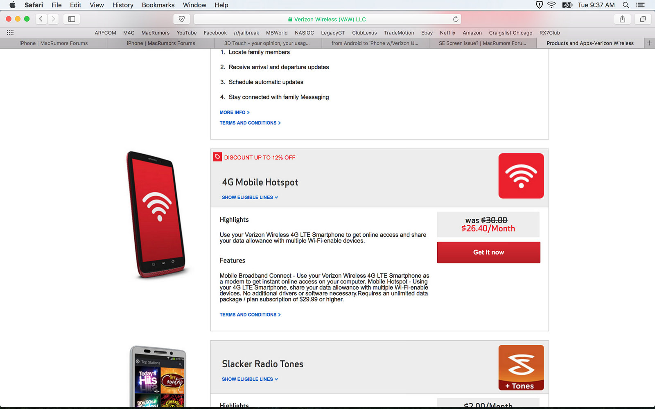Switch to the SE Screen issue tab
Screen dimensions: 655x409
click(x=483, y=43)
